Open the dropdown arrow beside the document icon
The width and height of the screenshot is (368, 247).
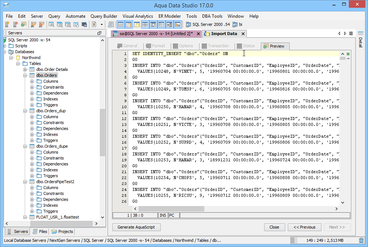[x=102, y=24]
